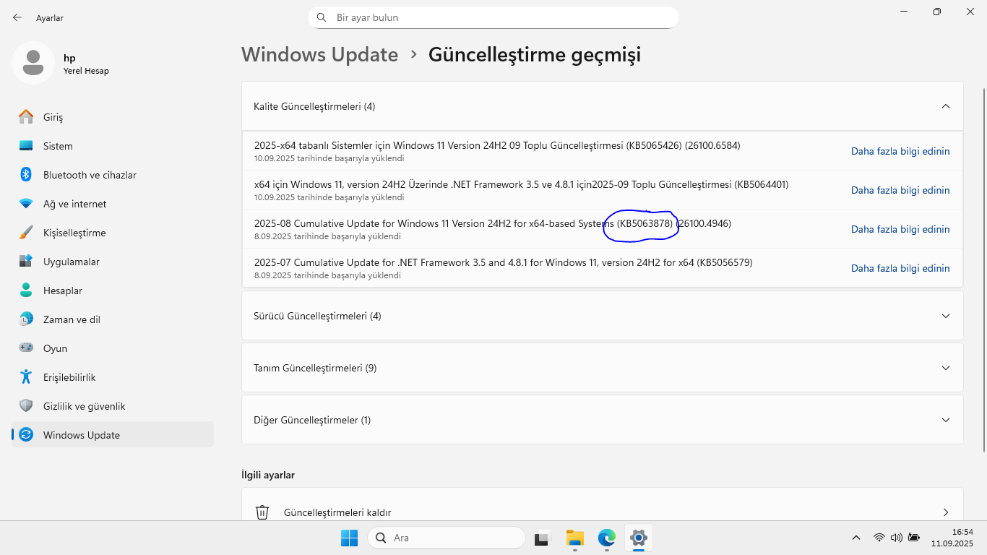Screen dimensions: 987x555
Task: Click the taskbar Ara search box
Action: click(x=447, y=538)
